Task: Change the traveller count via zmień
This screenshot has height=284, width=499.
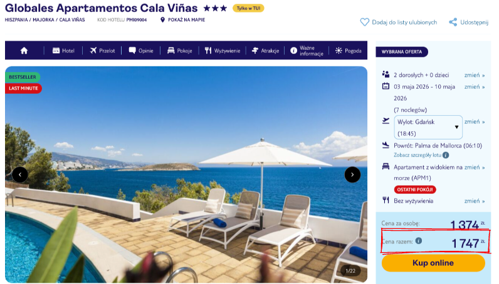Action: [474, 75]
